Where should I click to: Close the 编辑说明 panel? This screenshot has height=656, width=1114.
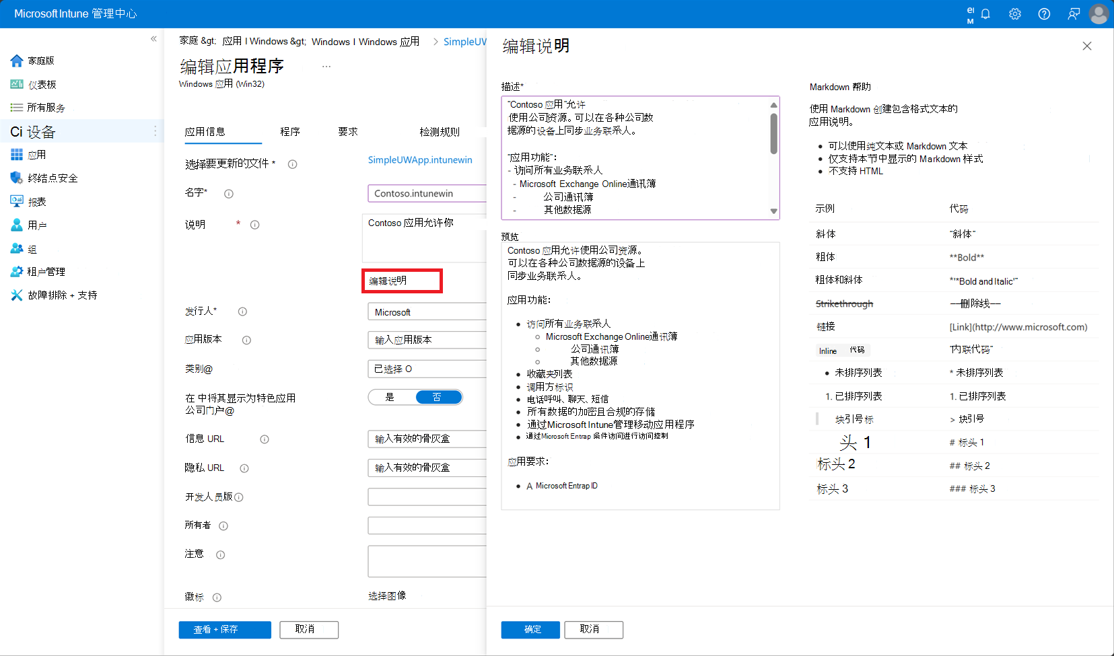coord(1086,46)
